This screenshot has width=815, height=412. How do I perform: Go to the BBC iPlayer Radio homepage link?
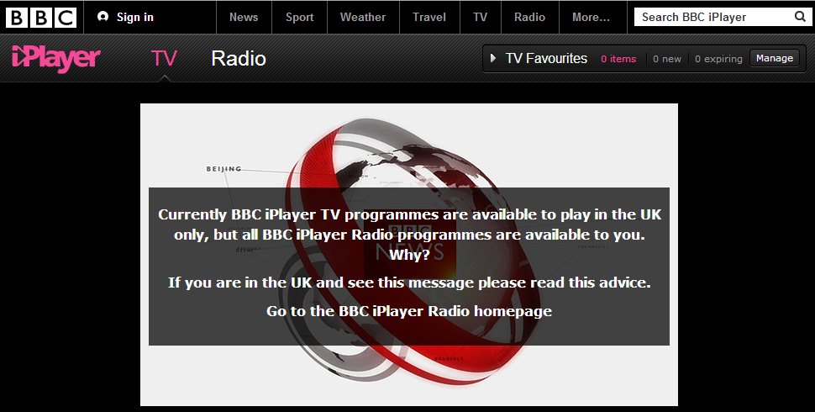pyautogui.click(x=409, y=311)
